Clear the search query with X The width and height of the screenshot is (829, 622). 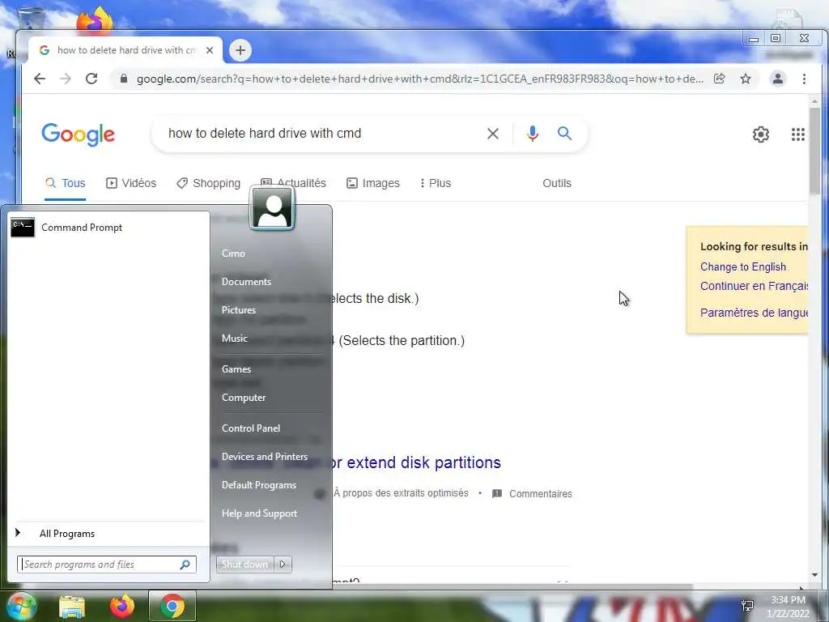pyautogui.click(x=493, y=134)
